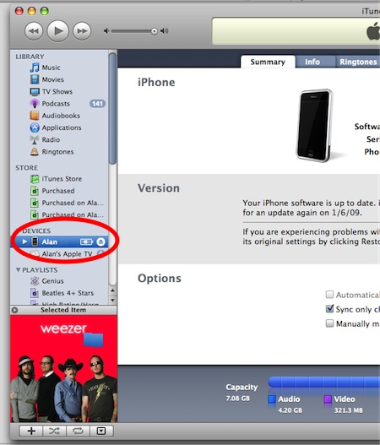Click the Weezer album artwork
Viewport: 380px width, 445px height.
64,369
